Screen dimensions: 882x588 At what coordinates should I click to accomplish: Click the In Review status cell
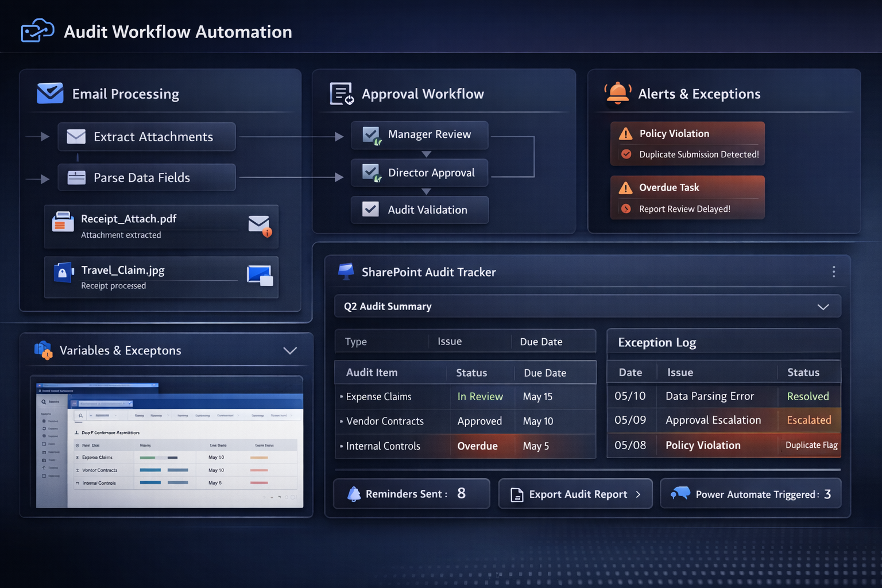[480, 397]
